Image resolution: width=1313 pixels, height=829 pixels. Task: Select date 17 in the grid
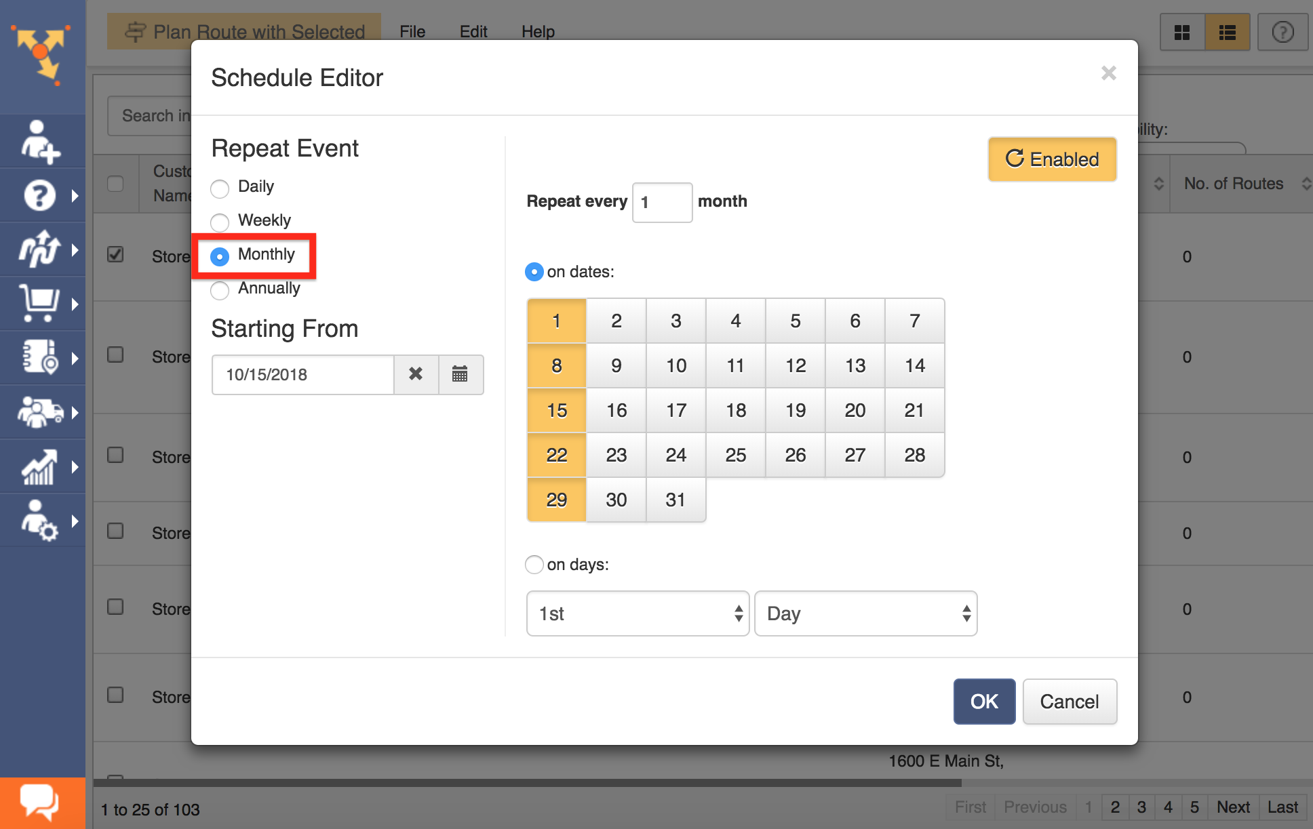point(675,410)
